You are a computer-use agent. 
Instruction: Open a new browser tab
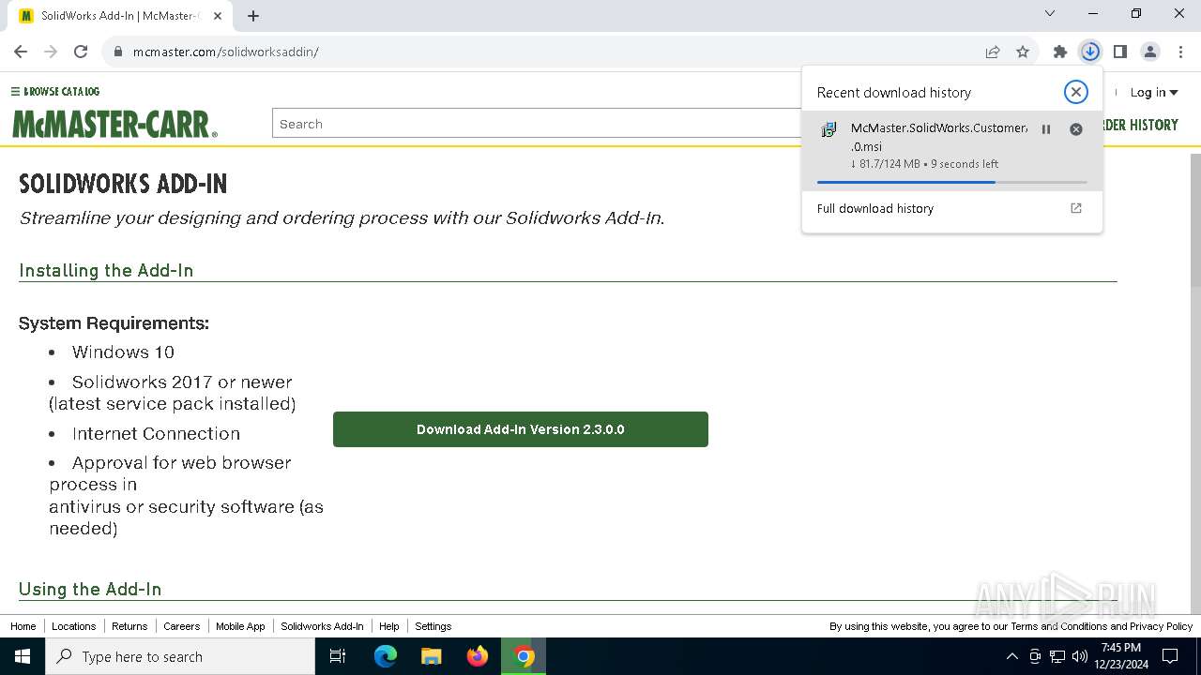[253, 16]
